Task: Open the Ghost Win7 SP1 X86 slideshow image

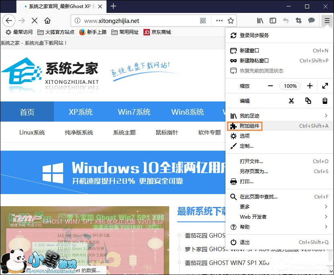Action: pos(84,240)
